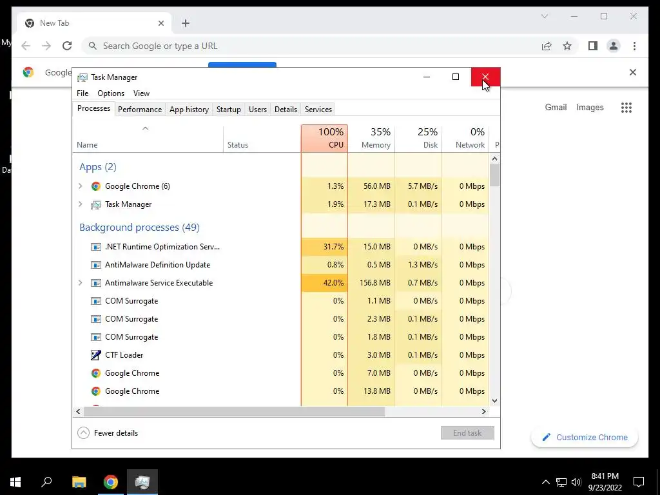Viewport: 660px width, 495px height.
Task: Sort by Status column header
Action: [x=262, y=139]
